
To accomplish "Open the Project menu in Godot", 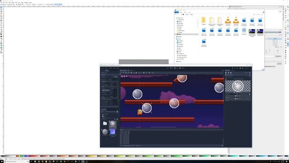I will (107, 68).
